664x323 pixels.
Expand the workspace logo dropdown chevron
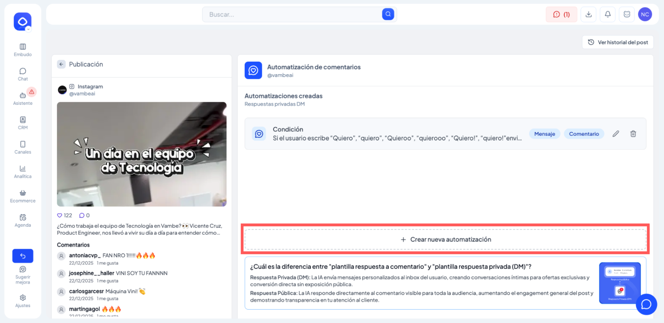[x=28, y=29]
